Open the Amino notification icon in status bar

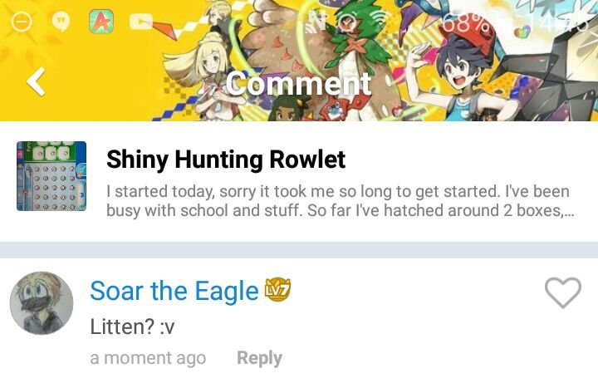coord(101,22)
